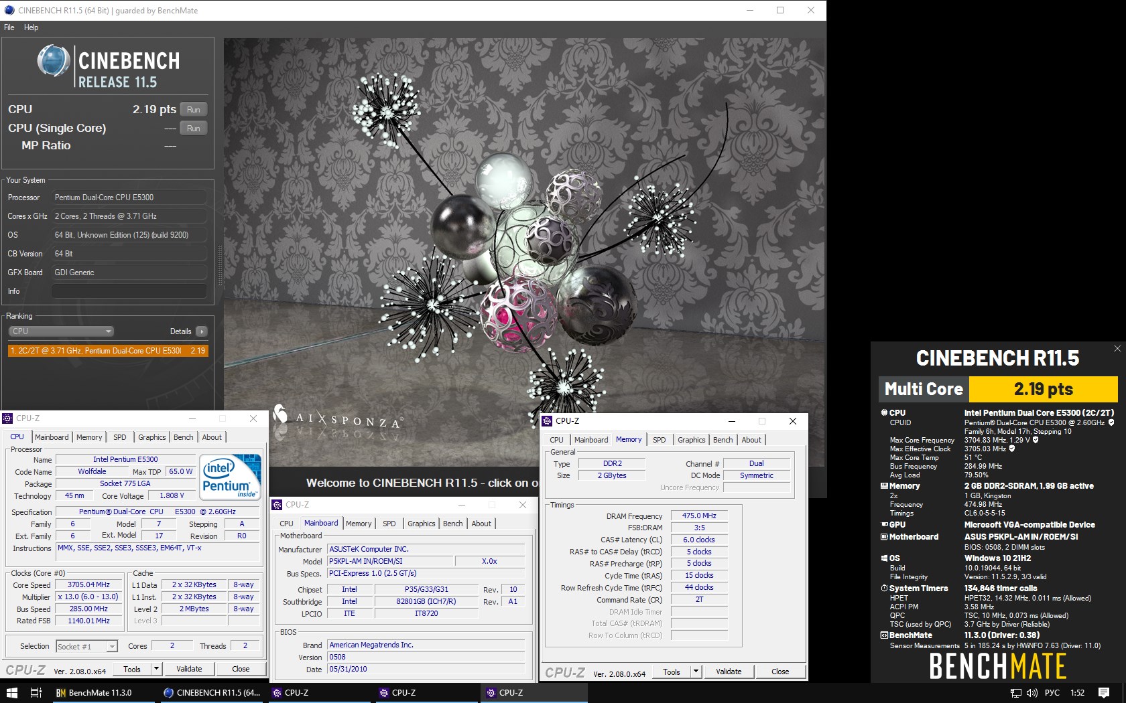Click the shield icon beside CPUID value
Viewport: 1126px width, 703px height.
1111,422
